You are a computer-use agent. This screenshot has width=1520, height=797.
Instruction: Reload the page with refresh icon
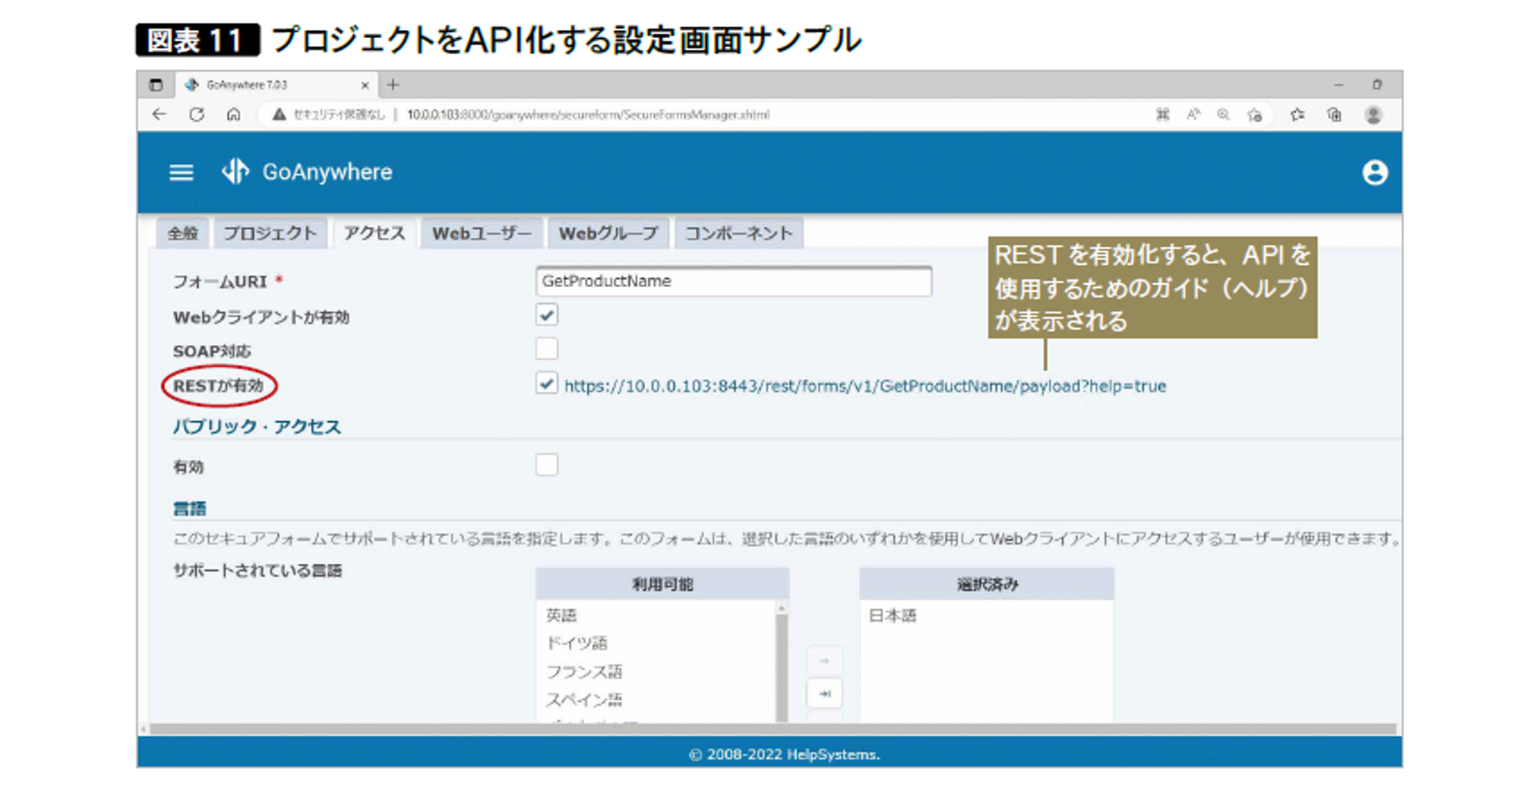(x=197, y=114)
